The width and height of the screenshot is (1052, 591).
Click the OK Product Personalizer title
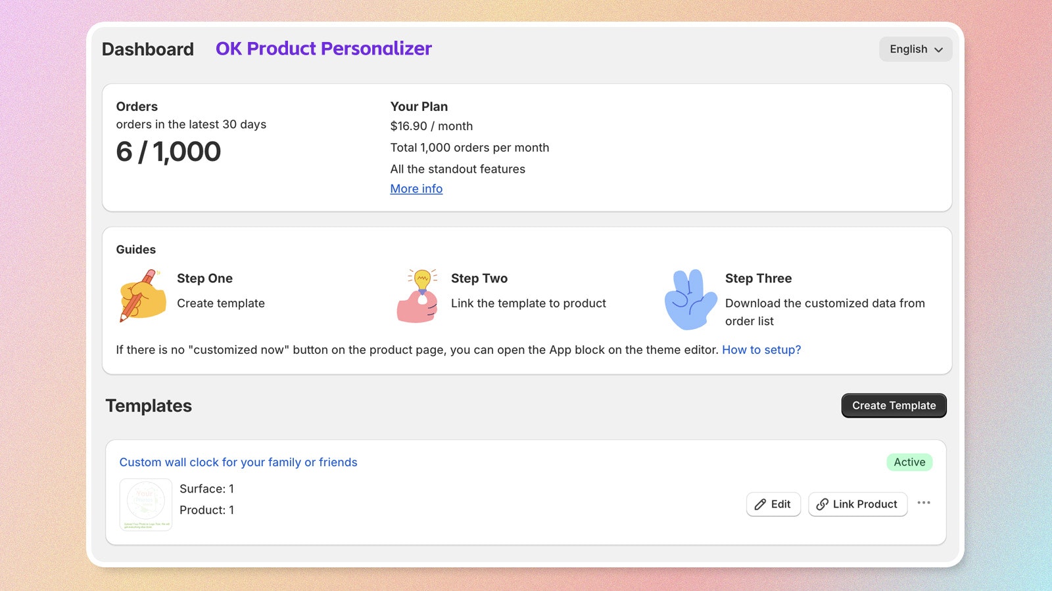324,49
